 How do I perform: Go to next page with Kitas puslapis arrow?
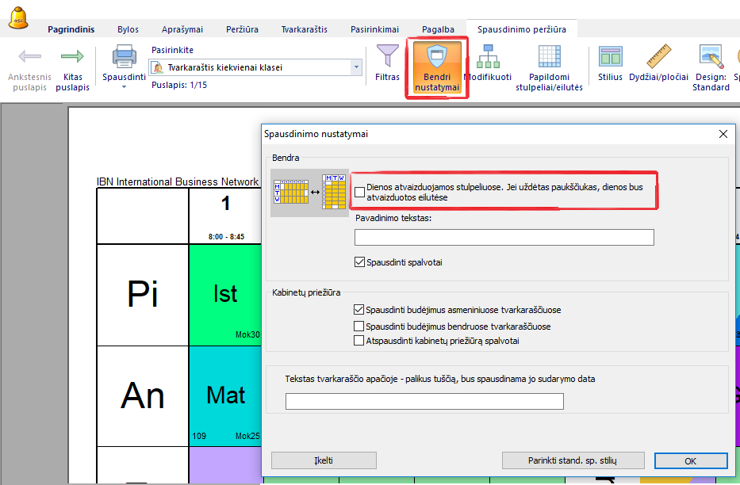(72, 57)
